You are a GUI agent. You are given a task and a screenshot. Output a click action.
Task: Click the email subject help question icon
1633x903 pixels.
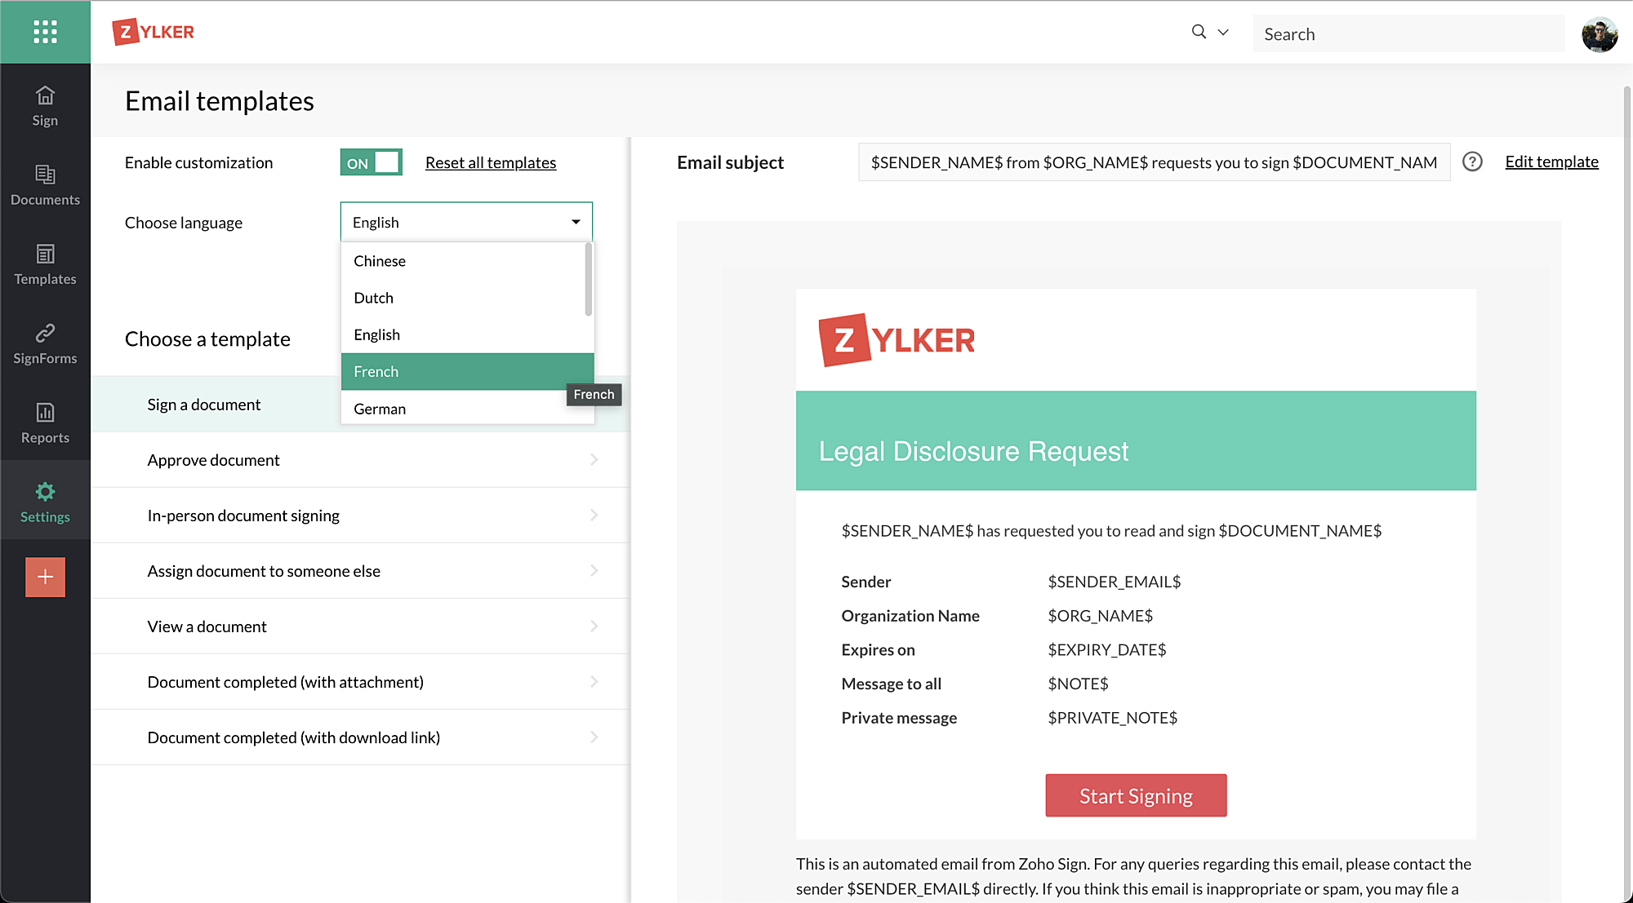[x=1472, y=162]
